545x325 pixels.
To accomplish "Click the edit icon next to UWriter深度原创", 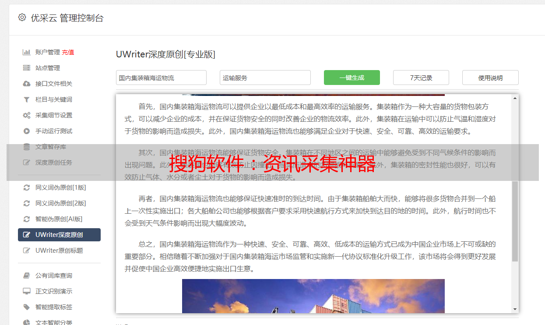I will pos(27,235).
